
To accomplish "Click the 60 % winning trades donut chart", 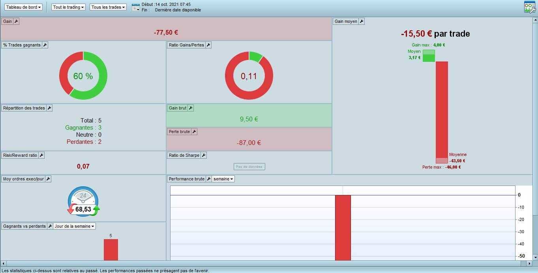I will tap(83, 76).
